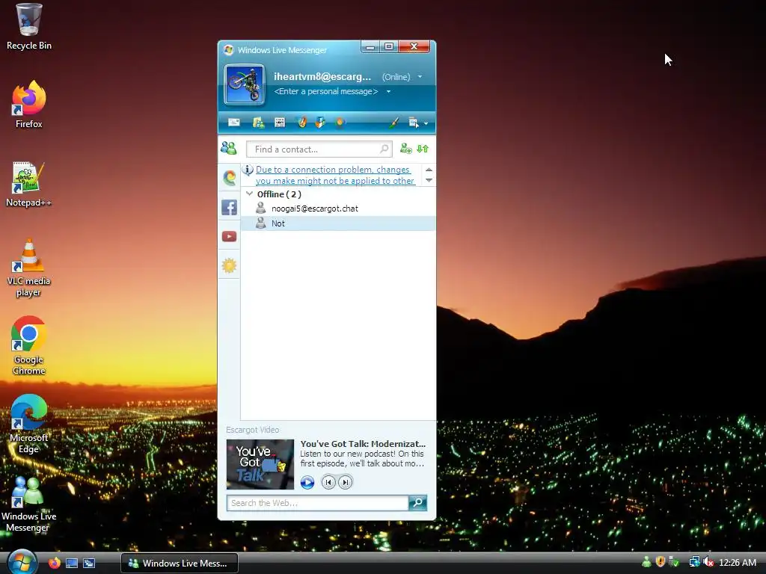Image resolution: width=766 pixels, height=574 pixels.
Task: Click the colorful box toolbar icon
Action: pyautogui.click(x=320, y=123)
